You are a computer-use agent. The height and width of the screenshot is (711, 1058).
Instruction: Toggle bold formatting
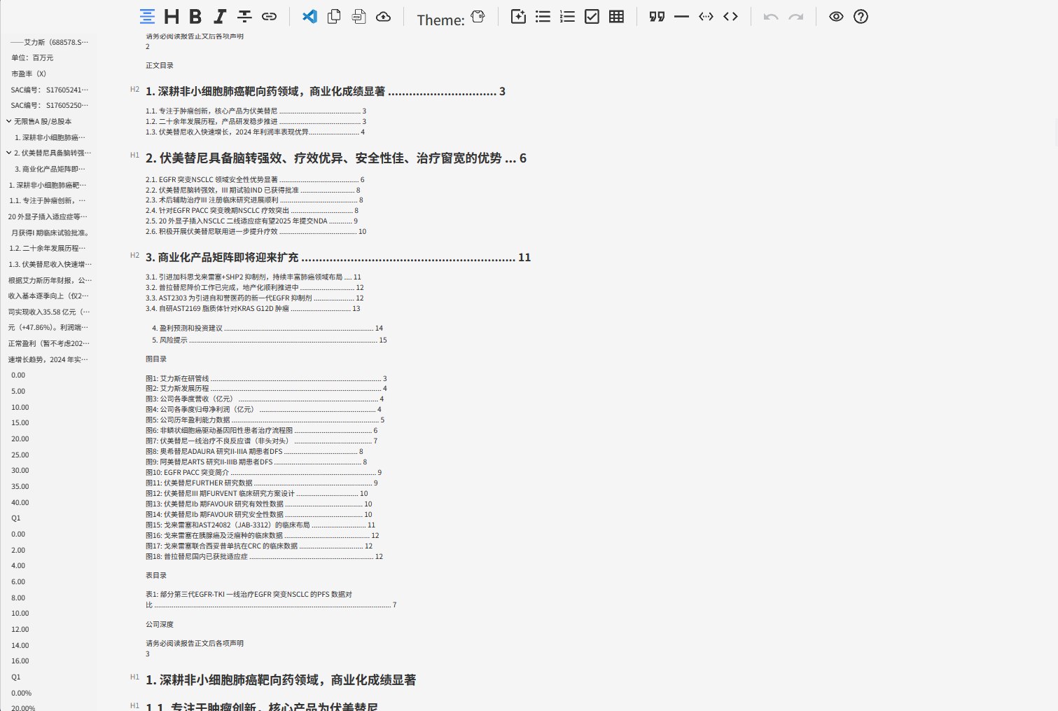[196, 16]
